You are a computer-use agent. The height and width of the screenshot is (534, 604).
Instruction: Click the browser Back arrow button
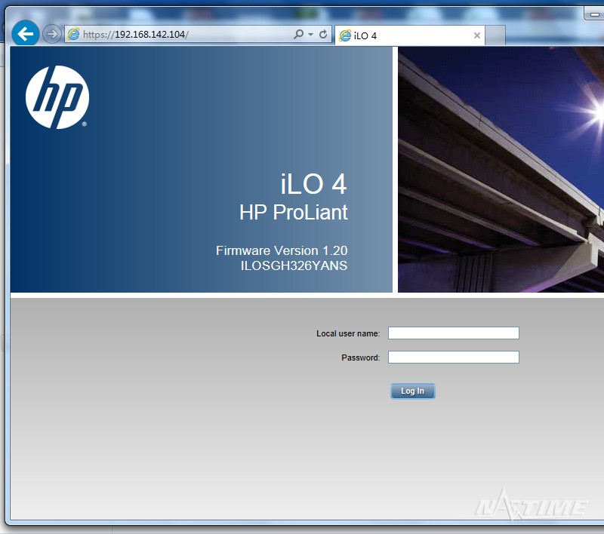coord(26,34)
